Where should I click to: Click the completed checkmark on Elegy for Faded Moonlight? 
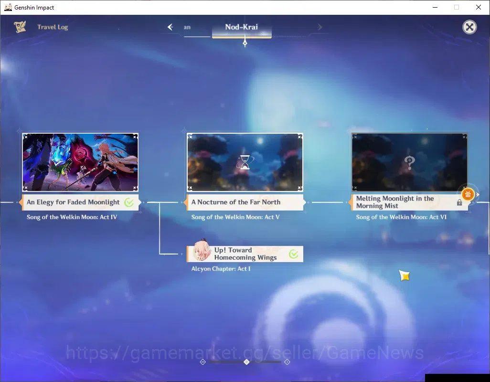pos(129,202)
